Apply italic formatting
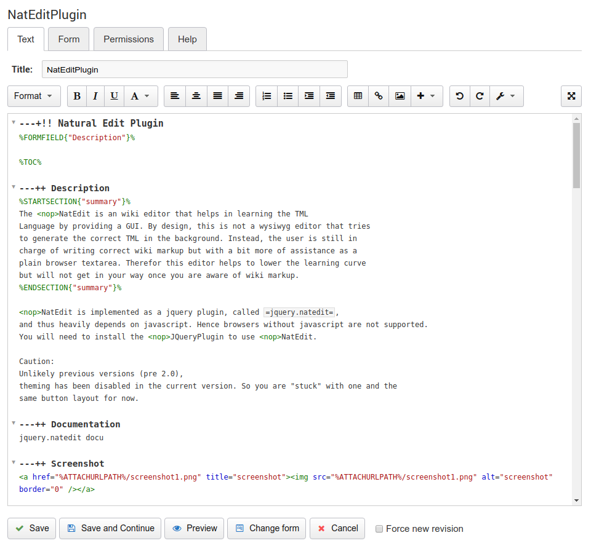Screen dimensions: 591x546 (95, 96)
